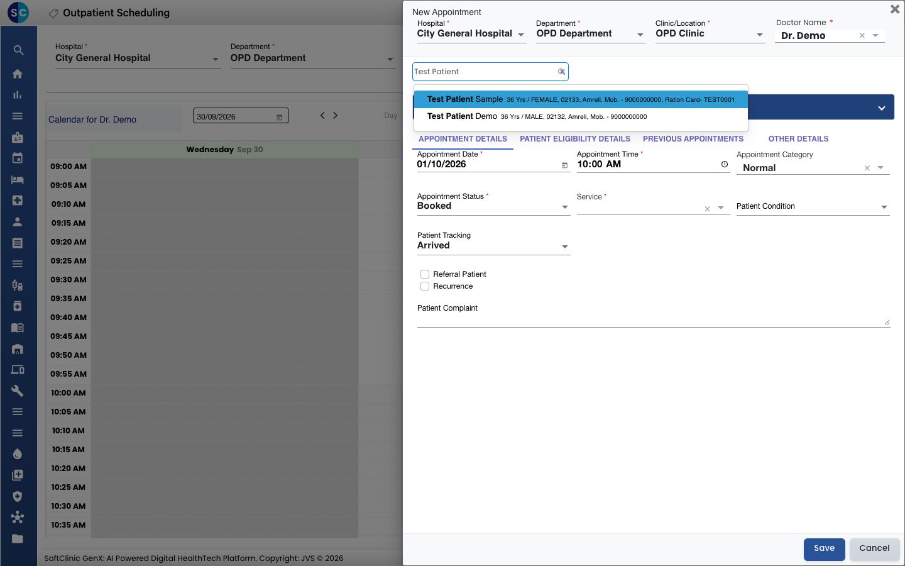This screenshot has width=905, height=566.
Task: Open the Previous Appointments tab
Action: click(x=693, y=139)
